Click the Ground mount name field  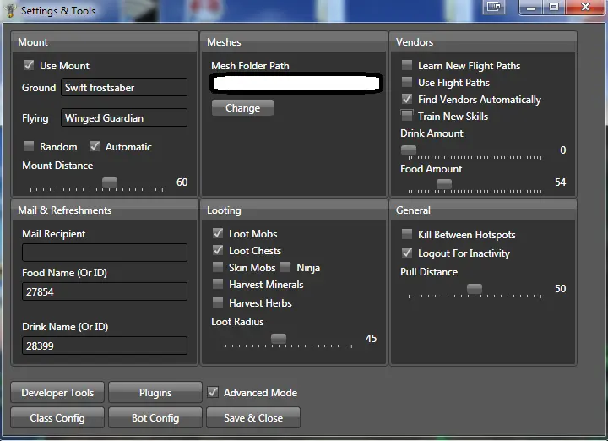coord(124,88)
